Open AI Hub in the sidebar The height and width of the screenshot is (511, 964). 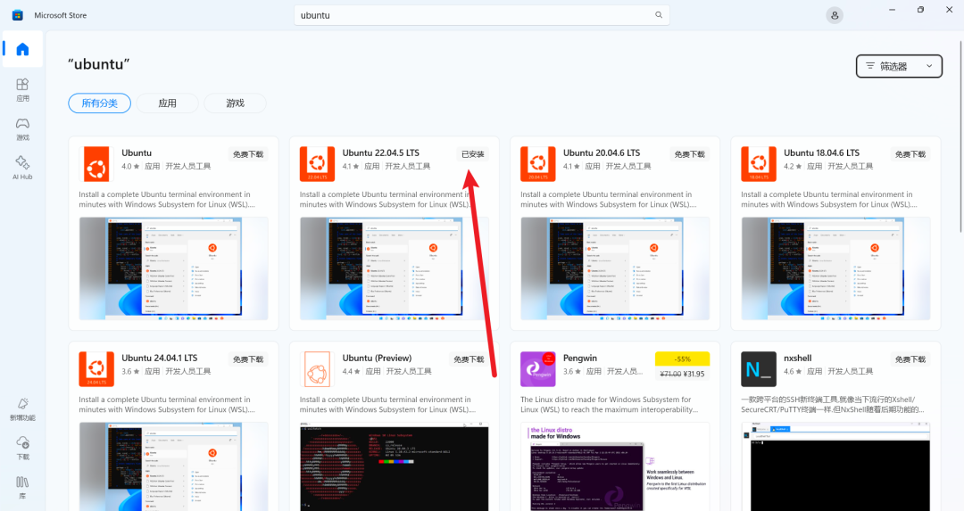click(x=22, y=168)
